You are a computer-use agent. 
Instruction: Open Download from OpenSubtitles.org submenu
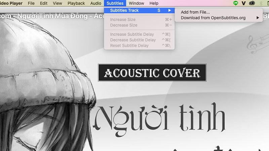pyautogui.click(x=219, y=18)
